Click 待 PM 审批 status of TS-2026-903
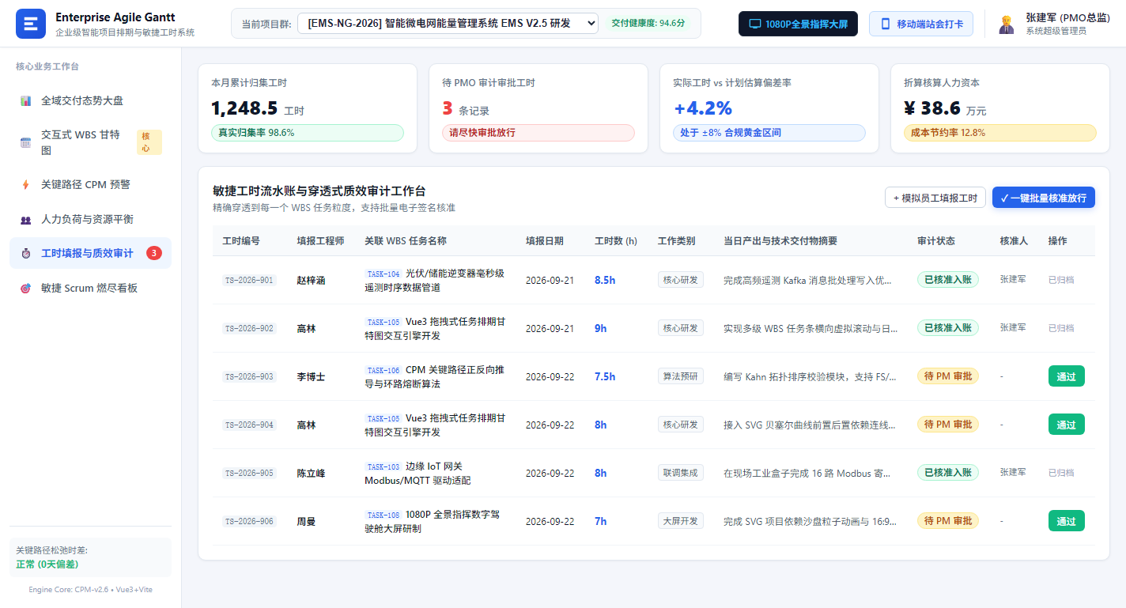 [948, 376]
